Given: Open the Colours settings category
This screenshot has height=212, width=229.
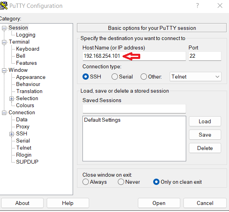Looking at the screenshot, I should pos(25,106).
